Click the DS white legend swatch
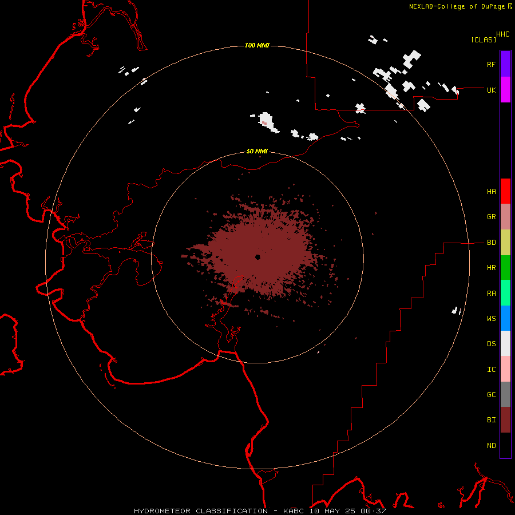 click(x=505, y=343)
